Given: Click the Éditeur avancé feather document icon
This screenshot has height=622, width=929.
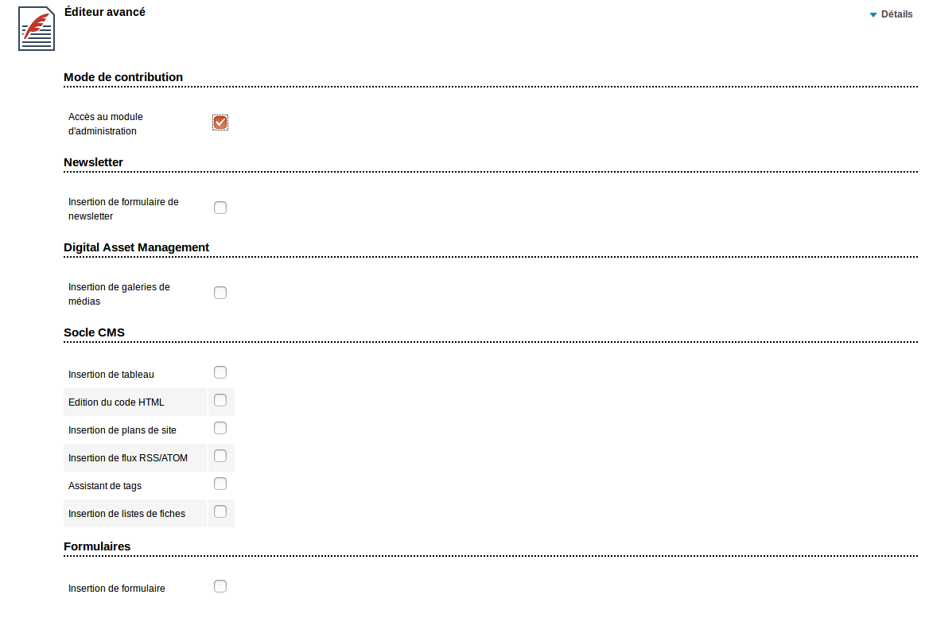Looking at the screenshot, I should point(37,29).
